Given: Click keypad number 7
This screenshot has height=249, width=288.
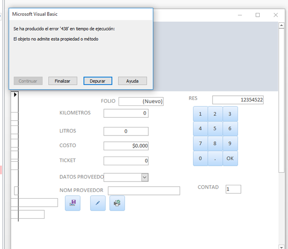Looking at the screenshot, I should (200, 143).
